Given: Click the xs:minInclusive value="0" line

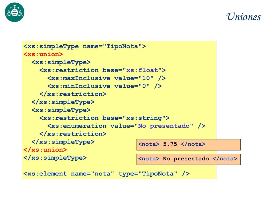Looking at the screenshot, I should pyautogui.click(x=105, y=86).
